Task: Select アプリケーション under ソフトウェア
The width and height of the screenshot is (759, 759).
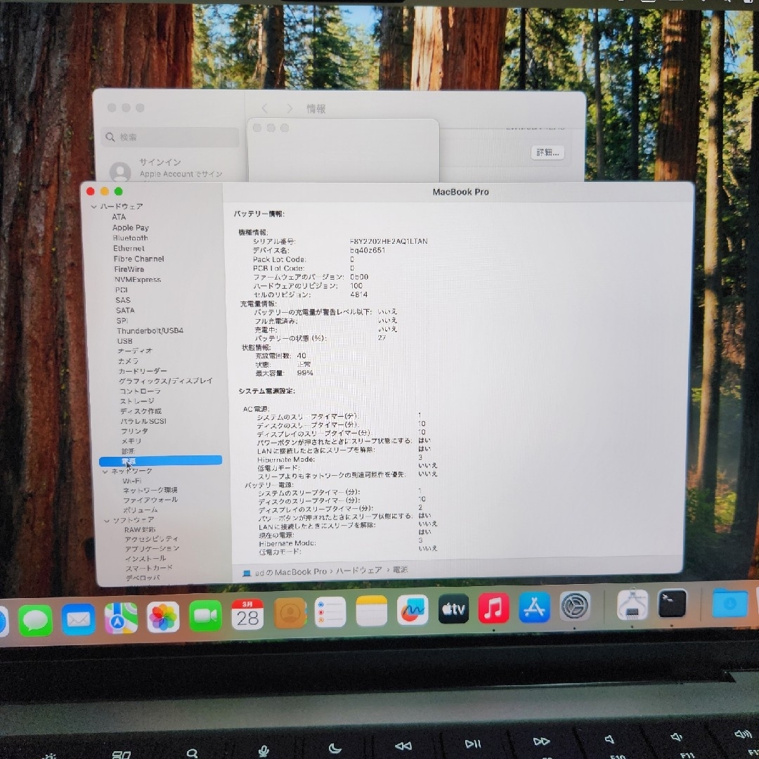Action: click(152, 548)
